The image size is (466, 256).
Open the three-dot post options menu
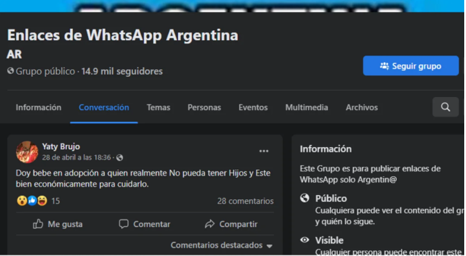[x=264, y=151]
